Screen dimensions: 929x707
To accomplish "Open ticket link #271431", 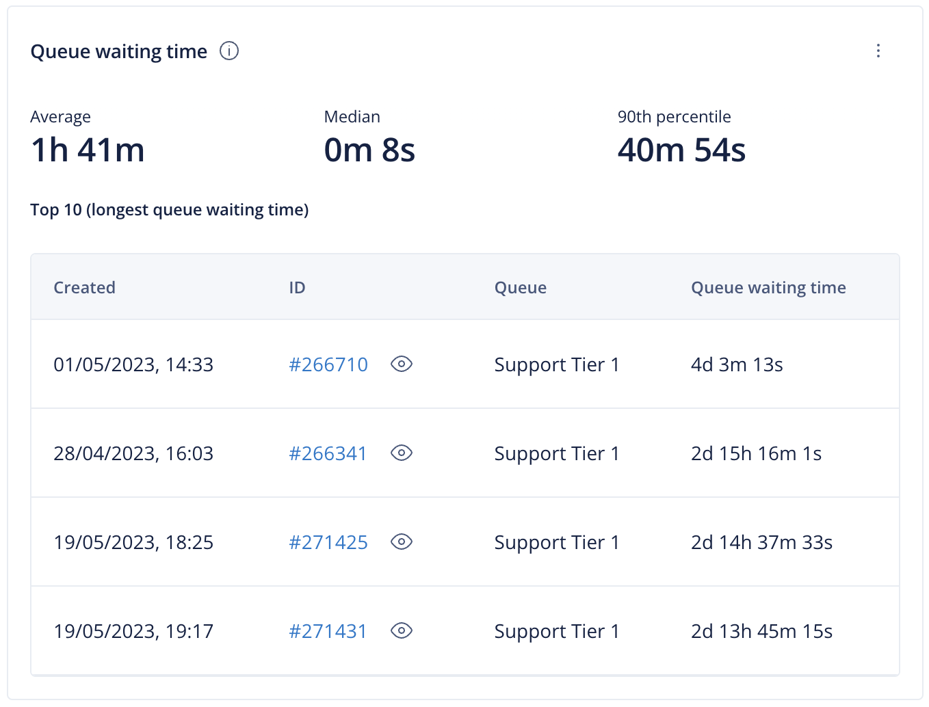I will pyautogui.click(x=328, y=632).
